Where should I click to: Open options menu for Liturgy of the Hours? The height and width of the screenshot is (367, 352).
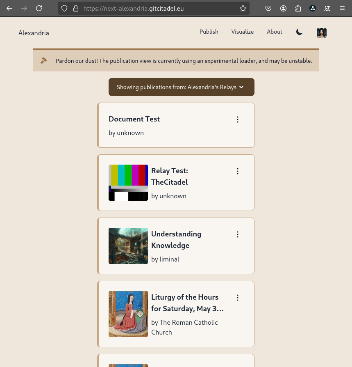click(x=238, y=298)
